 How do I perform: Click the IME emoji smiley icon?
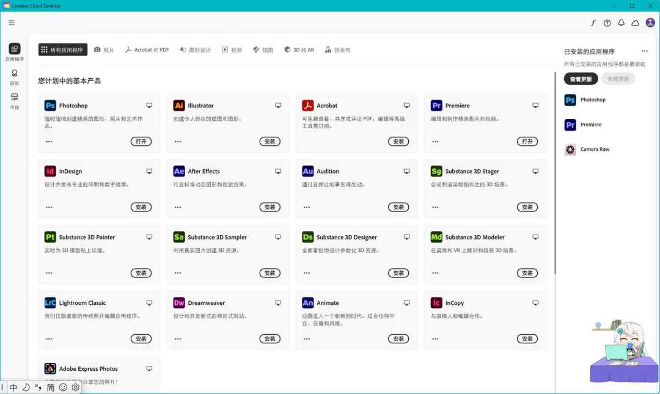point(63,387)
